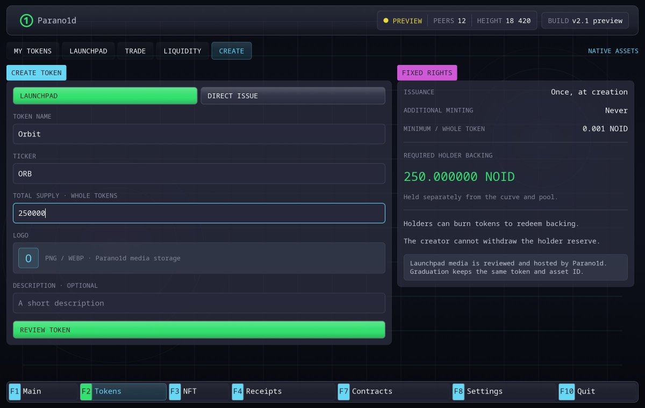Click the TOTAL SUPPLY · WHOLE TOKENS label
This screenshot has height=408, width=645.
tap(65, 196)
